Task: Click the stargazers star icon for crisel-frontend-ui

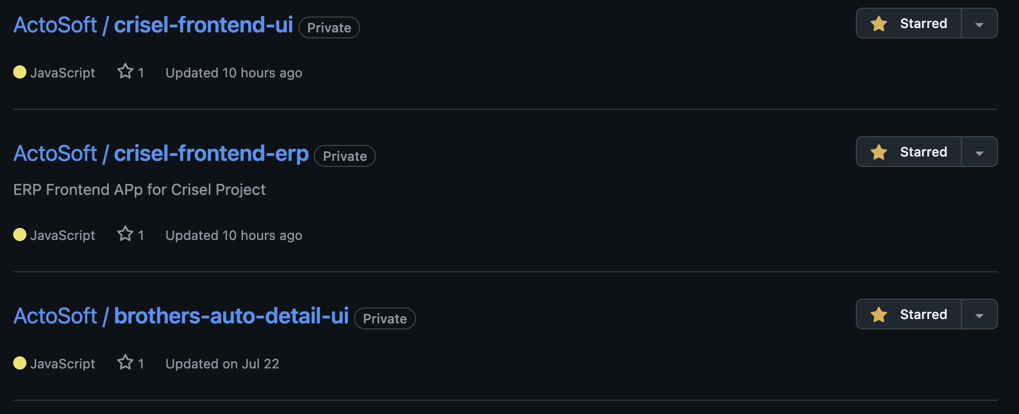Action: pos(125,71)
